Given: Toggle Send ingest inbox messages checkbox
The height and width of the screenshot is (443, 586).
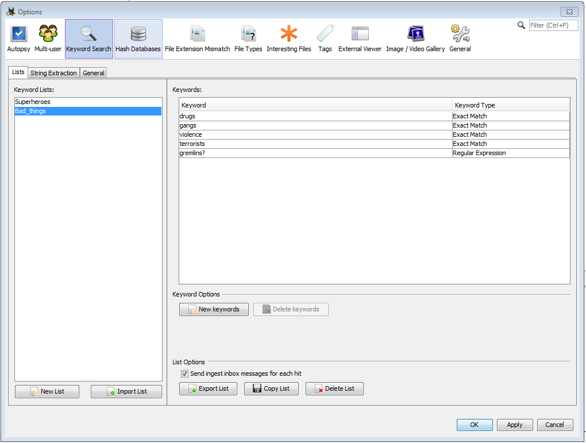Looking at the screenshot, I should pos(184,373).
